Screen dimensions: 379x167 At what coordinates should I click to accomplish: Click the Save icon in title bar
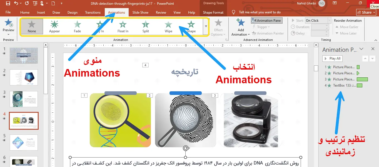(x=8, y=4)
